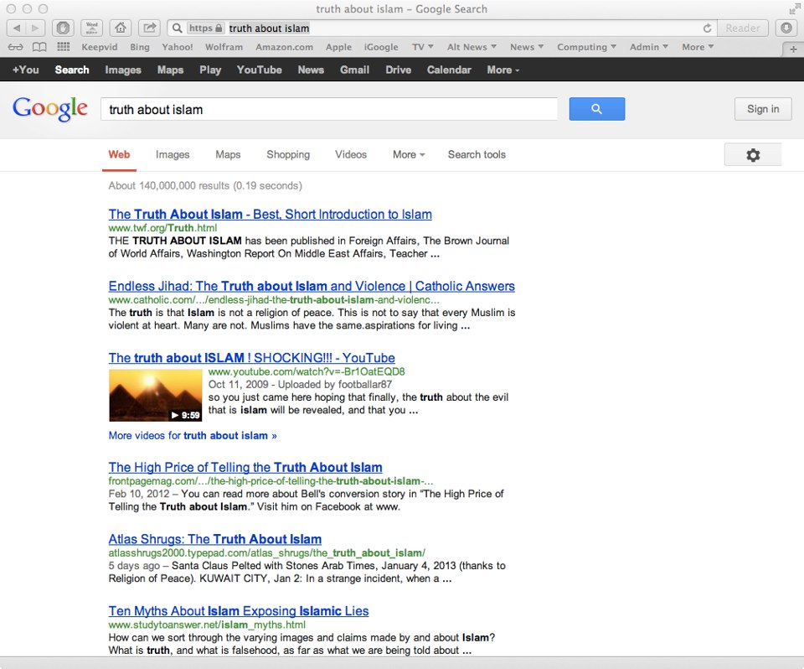Open "The High Price of Telling" result
This screenshot has height=669, width=804.
coord(245,467)
